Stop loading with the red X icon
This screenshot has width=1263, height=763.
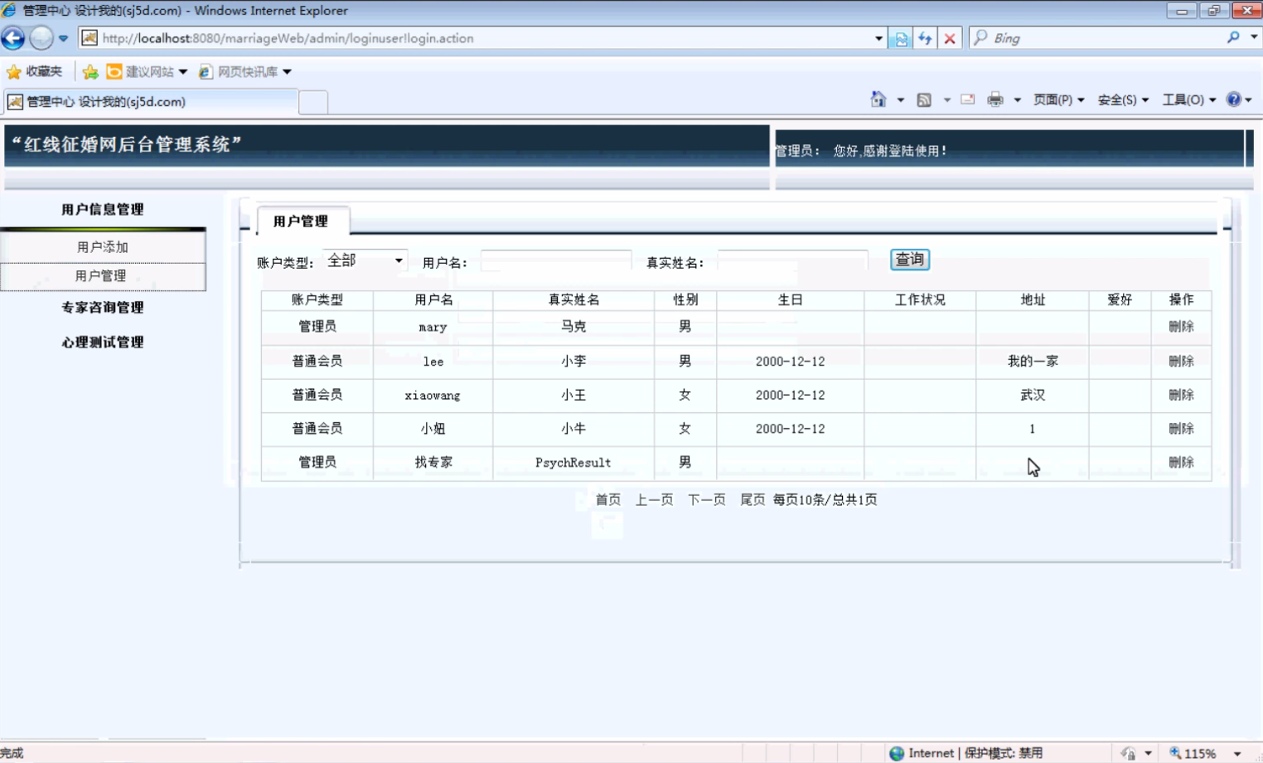pos(950,38)
